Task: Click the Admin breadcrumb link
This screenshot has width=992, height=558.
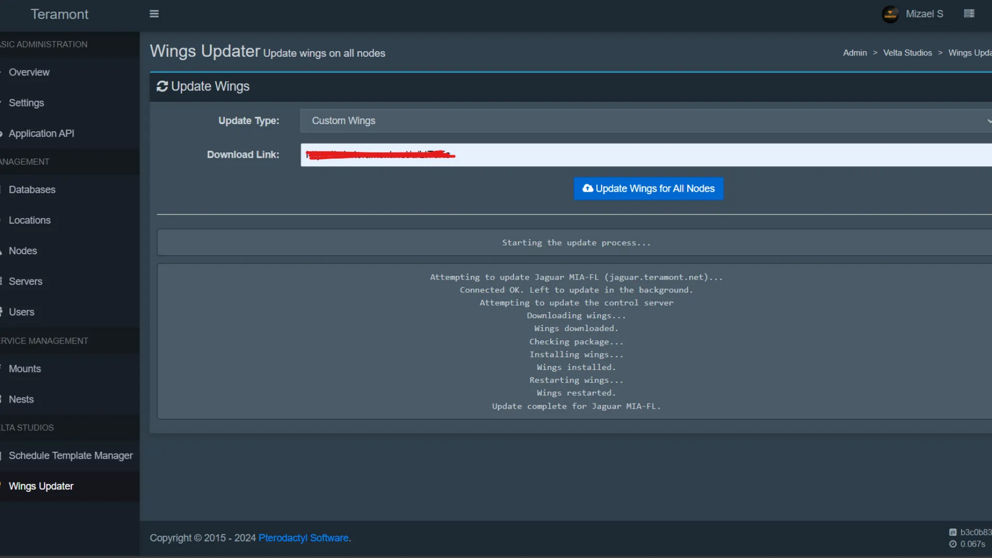Action: point(855,53)
